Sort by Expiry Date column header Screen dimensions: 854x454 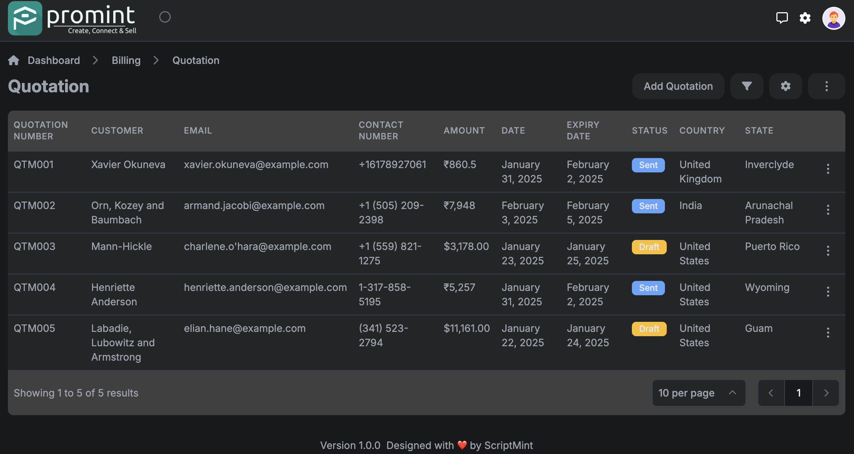pos(583,130)
